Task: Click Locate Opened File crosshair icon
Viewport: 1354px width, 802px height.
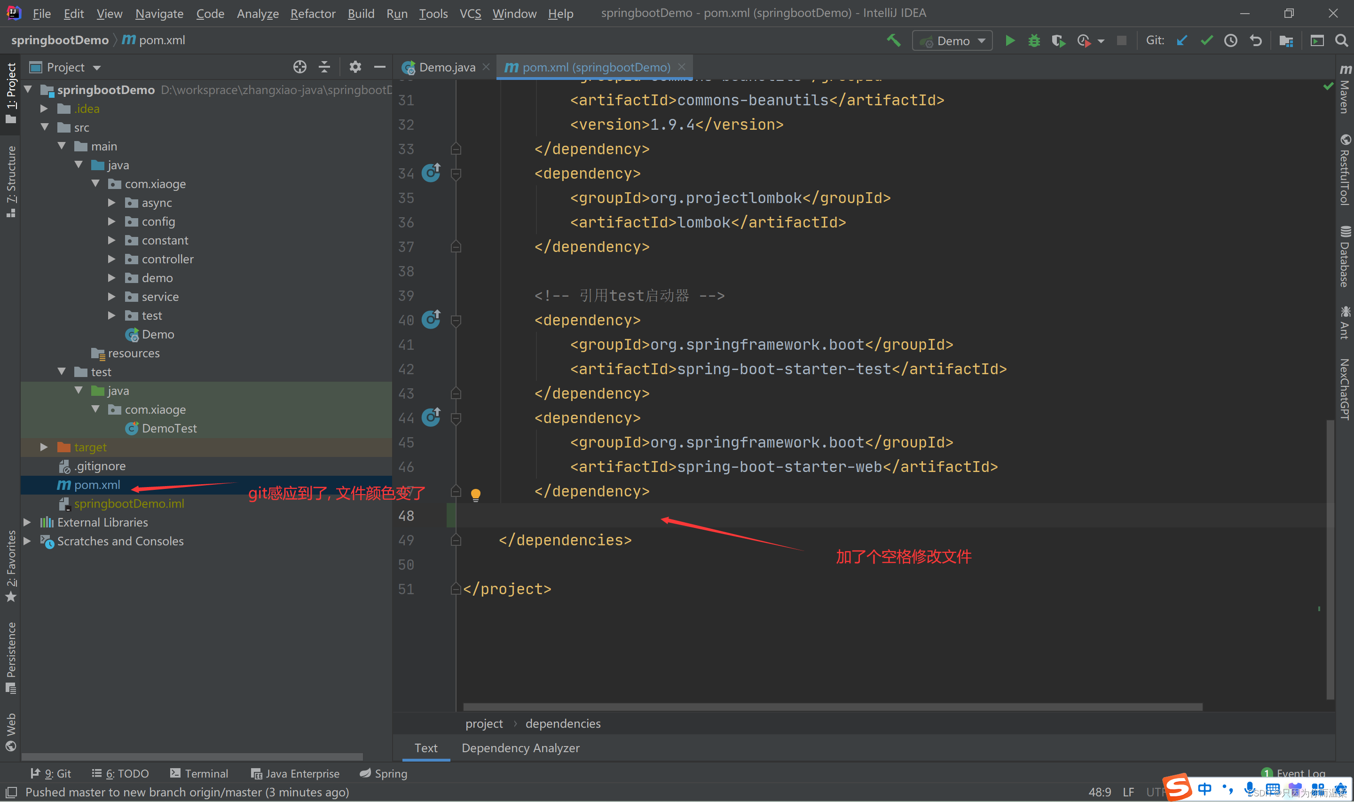Action: [299, 67]
